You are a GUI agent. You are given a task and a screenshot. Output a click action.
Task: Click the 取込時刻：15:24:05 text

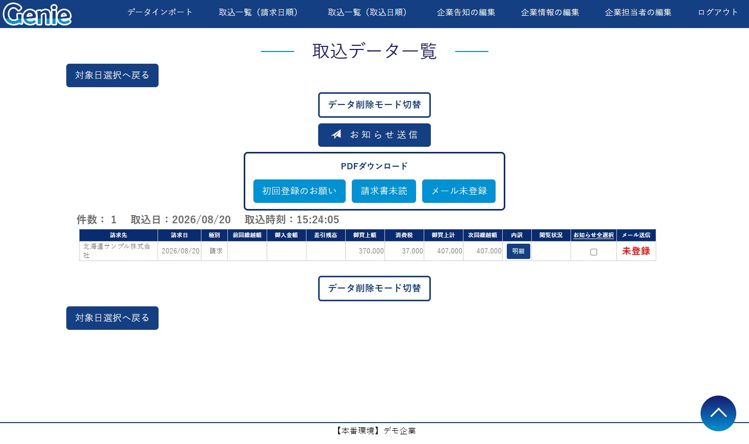tap(292, 220)
